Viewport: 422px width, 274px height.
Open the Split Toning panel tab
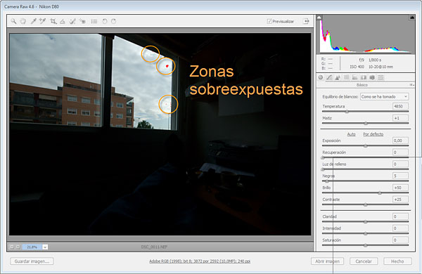(x=354, y=77)
